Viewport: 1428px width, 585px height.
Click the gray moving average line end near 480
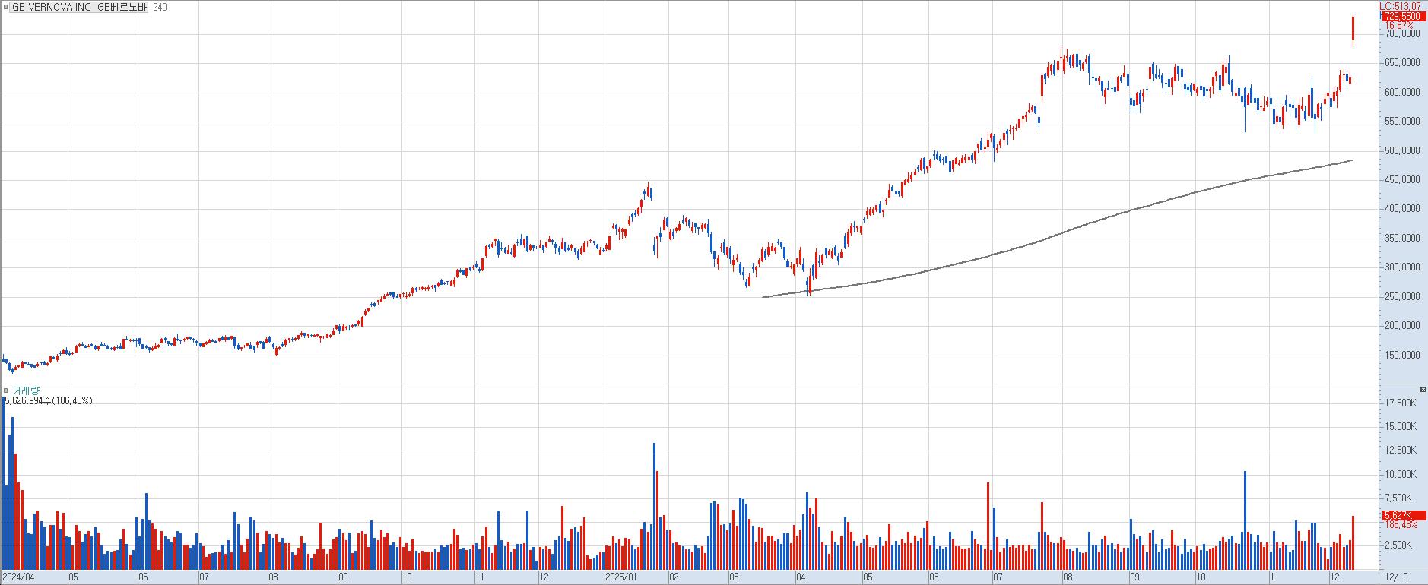point(1351,160)
